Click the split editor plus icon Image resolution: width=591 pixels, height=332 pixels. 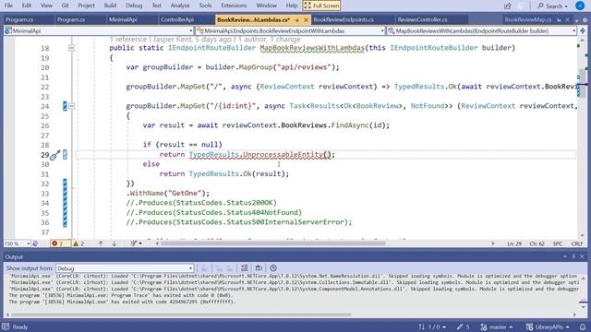pyautogui.click(x=583, y=30)
